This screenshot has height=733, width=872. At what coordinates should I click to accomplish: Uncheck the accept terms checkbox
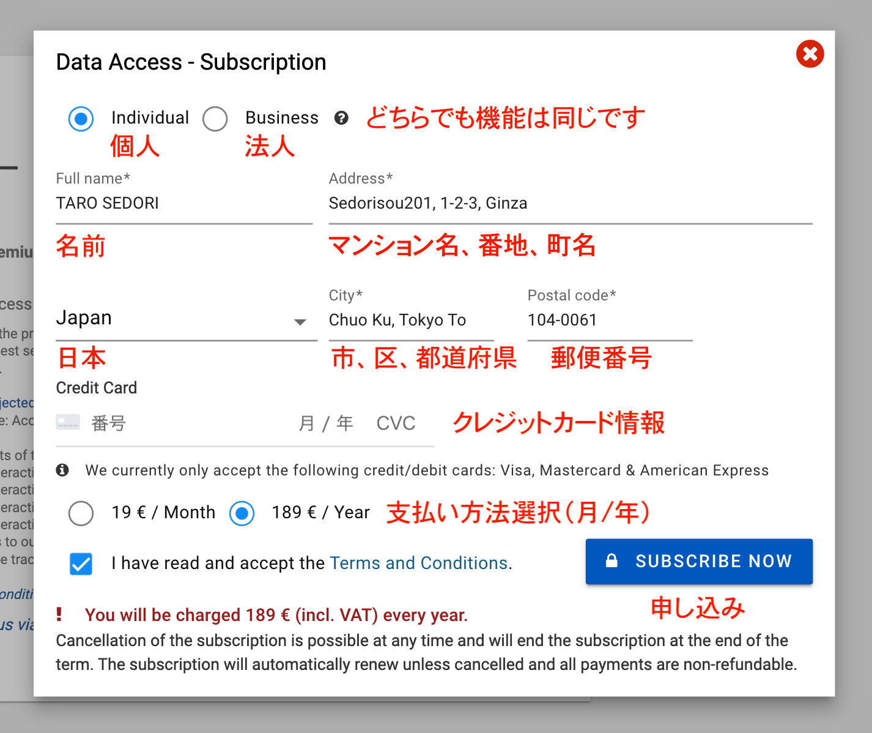tap(81, 564)
